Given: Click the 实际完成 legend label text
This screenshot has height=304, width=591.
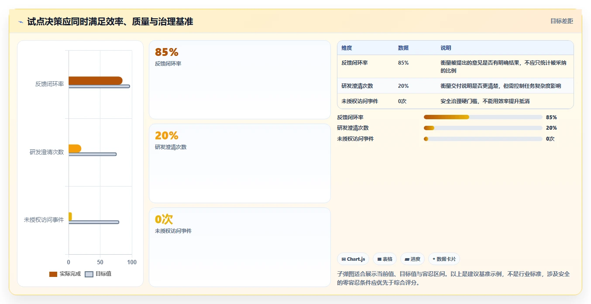Looking at the screenshot, I should 70,274.
